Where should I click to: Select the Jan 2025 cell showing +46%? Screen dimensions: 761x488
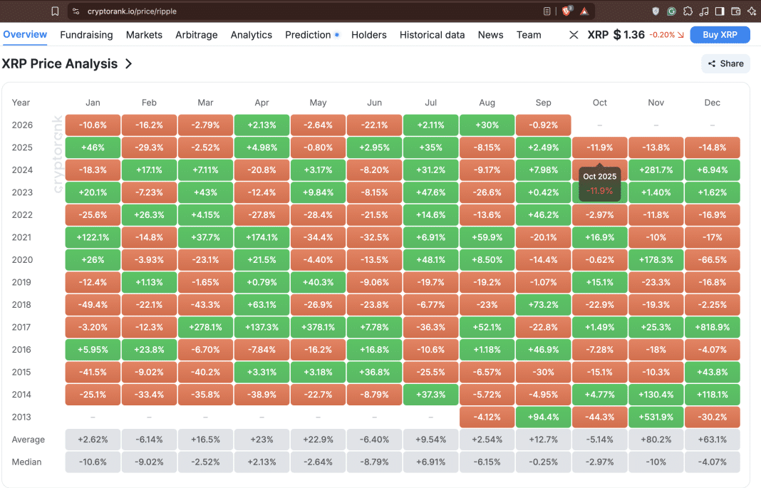coord(93,147)
